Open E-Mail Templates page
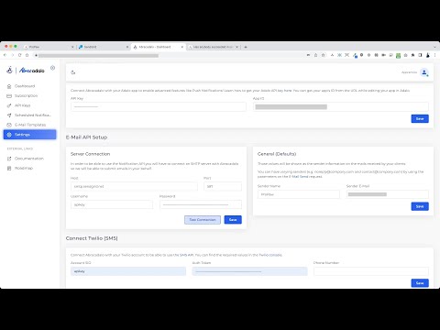The height and width of the screenshot is (330, 440). tap(29, 125)
